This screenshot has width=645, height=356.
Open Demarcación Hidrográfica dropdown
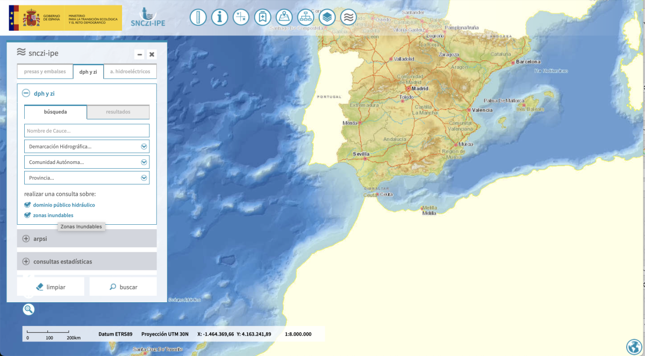click(87, 146)
